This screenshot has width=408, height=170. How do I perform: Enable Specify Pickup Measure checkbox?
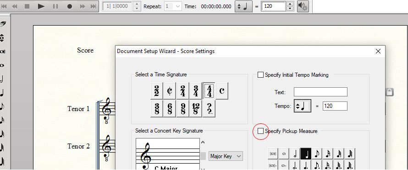[260, 131]
